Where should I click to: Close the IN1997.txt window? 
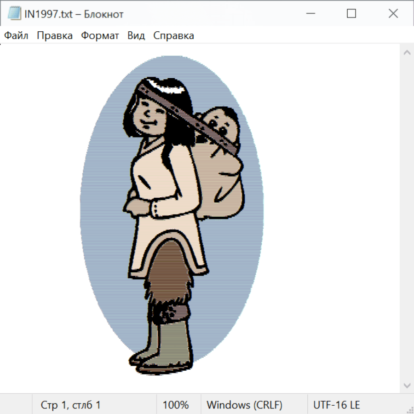point(393,14)
